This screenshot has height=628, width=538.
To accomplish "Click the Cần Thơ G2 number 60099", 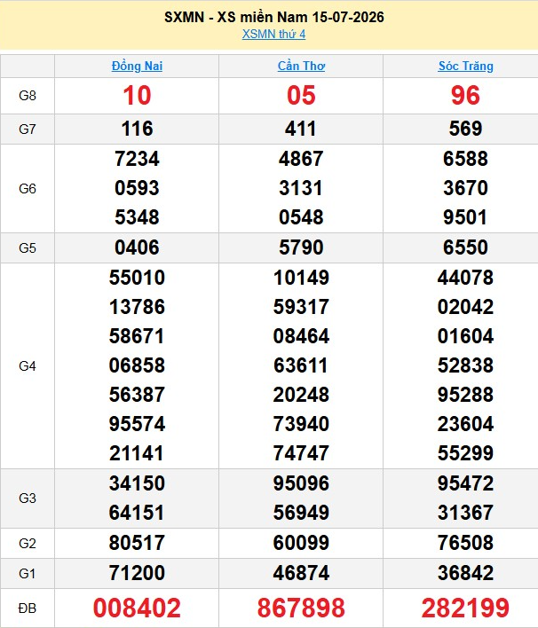I will [x=301, y=543].
